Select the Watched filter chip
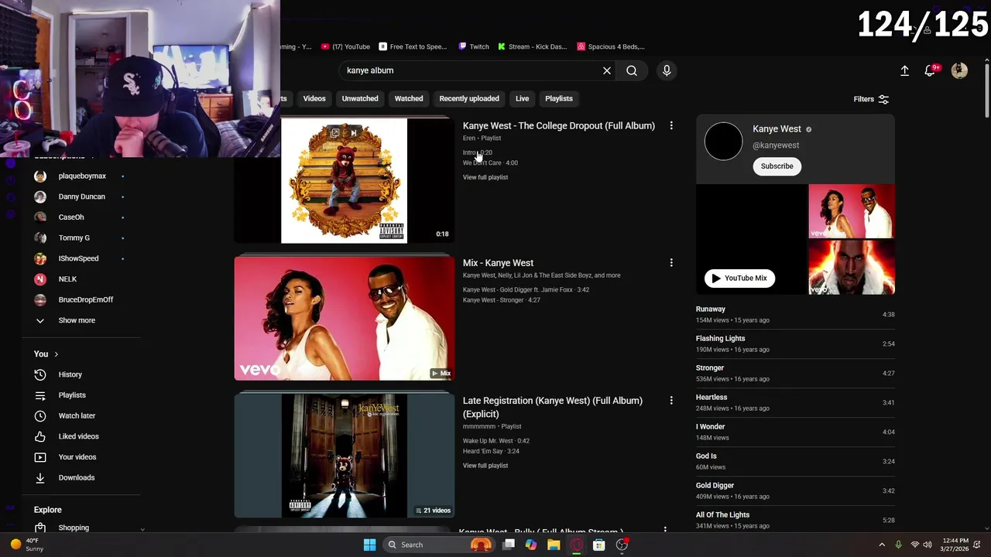This screenshot has height=557, width=991. (409, 98)
